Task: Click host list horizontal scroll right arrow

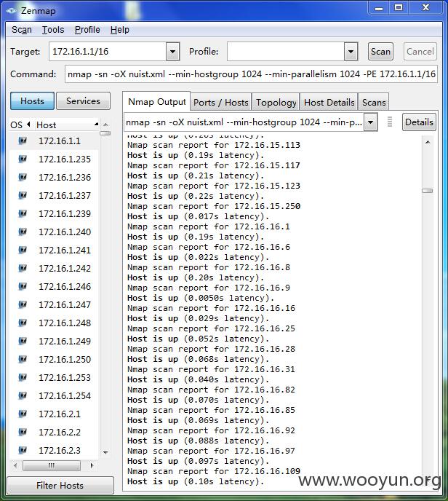Action: pos(92,465)
